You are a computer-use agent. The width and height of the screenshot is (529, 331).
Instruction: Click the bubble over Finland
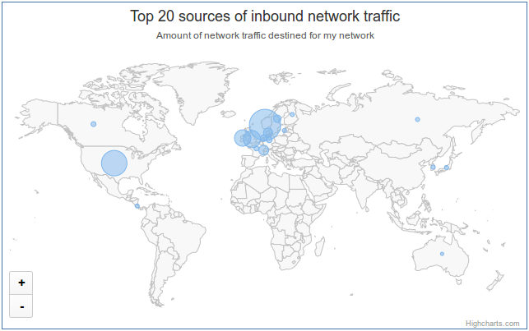coord(292,115)
